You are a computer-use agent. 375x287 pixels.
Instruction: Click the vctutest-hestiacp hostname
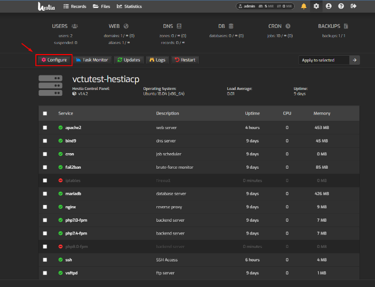coord(106,79)
